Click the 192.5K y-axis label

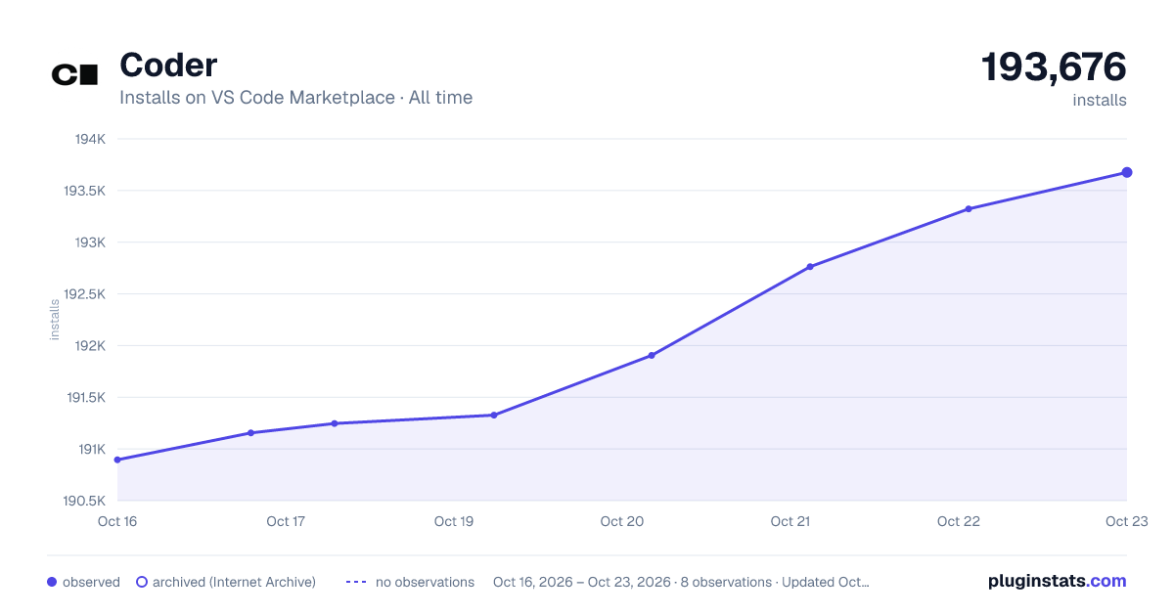pyautogui.click(x=85, y=294)
